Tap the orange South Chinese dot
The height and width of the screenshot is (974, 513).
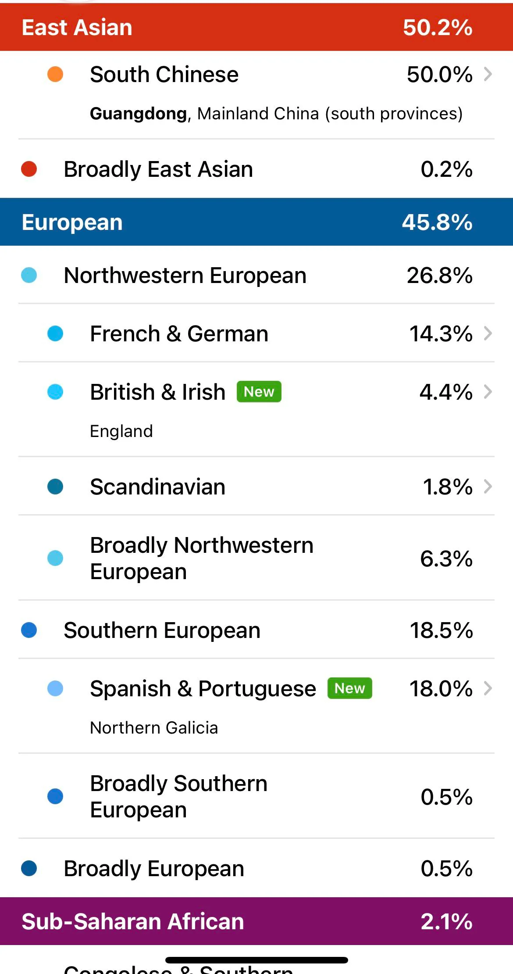pyautogui.click(x=55, y=74)
